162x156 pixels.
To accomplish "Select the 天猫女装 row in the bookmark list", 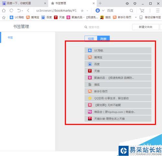I will coord(118,119).
